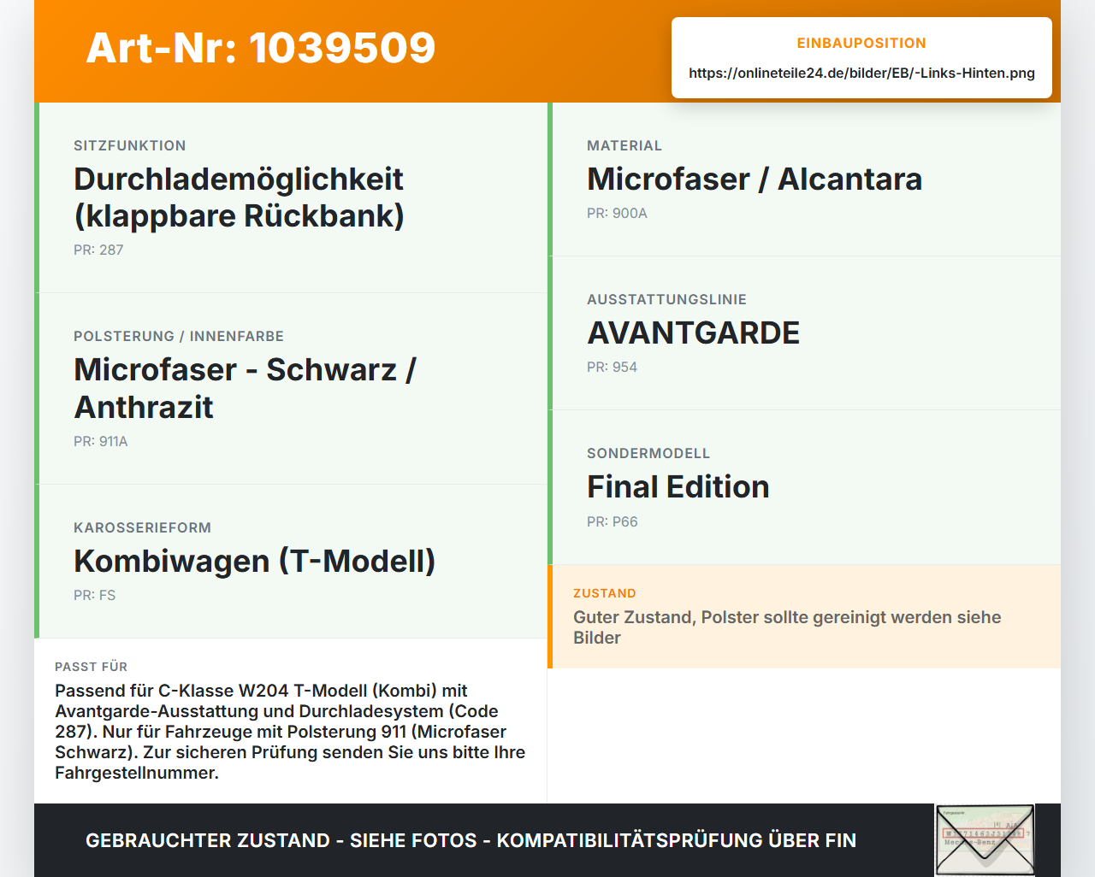1095x877 pixels.
Task: Select Microfaser - Schwarz / Anthrazit upholstery
Action: coord(291,389)
